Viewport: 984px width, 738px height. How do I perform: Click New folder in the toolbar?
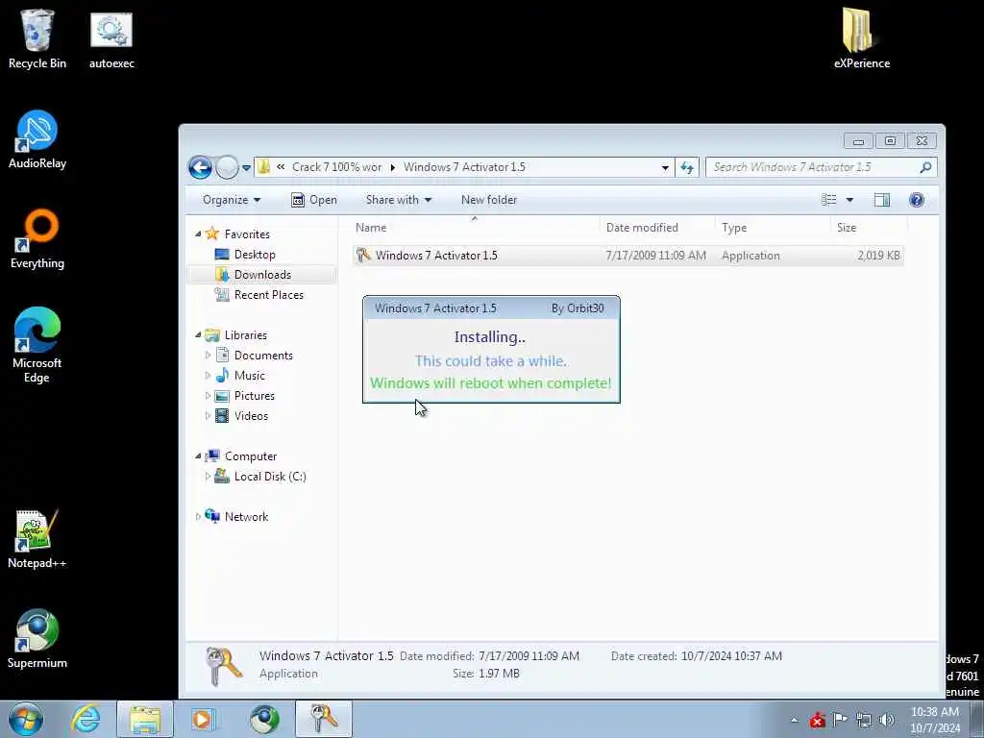[x=489, y=200]
